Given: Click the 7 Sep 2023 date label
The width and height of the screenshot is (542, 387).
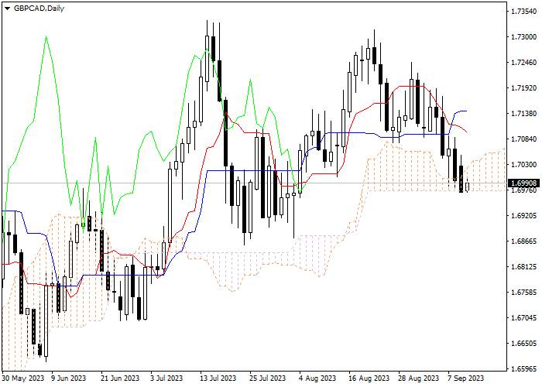Looking at the screenshot, I should tap(466, 378).
